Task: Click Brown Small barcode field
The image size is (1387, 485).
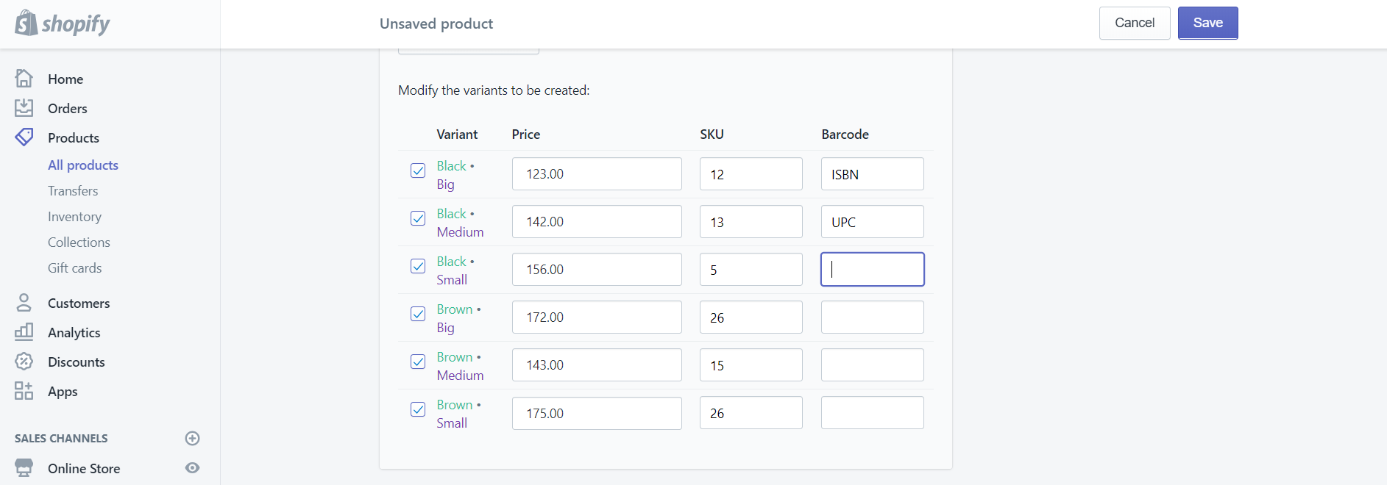Action: pyautogui.click(x=873, y=413)
